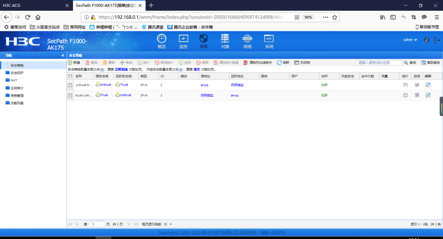Click the 立即加速 link
Image resolution: width=443 pixels, height=239 pixels.
(x=121, y=69)
